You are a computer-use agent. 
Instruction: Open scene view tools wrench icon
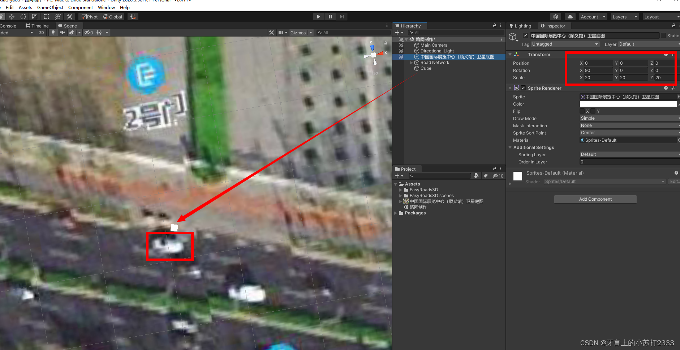tap(272, 33)
